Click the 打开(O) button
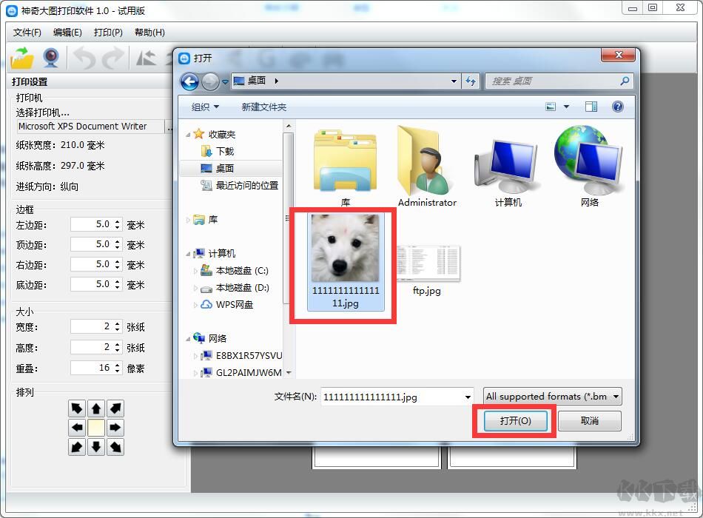This screenshot has height=518, width=703. [515, 421]
